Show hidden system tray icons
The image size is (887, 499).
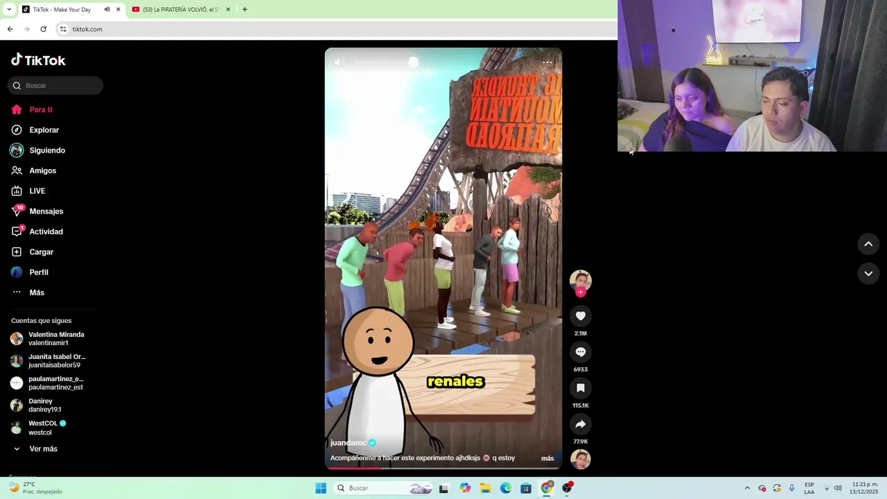tap(747, 488)
